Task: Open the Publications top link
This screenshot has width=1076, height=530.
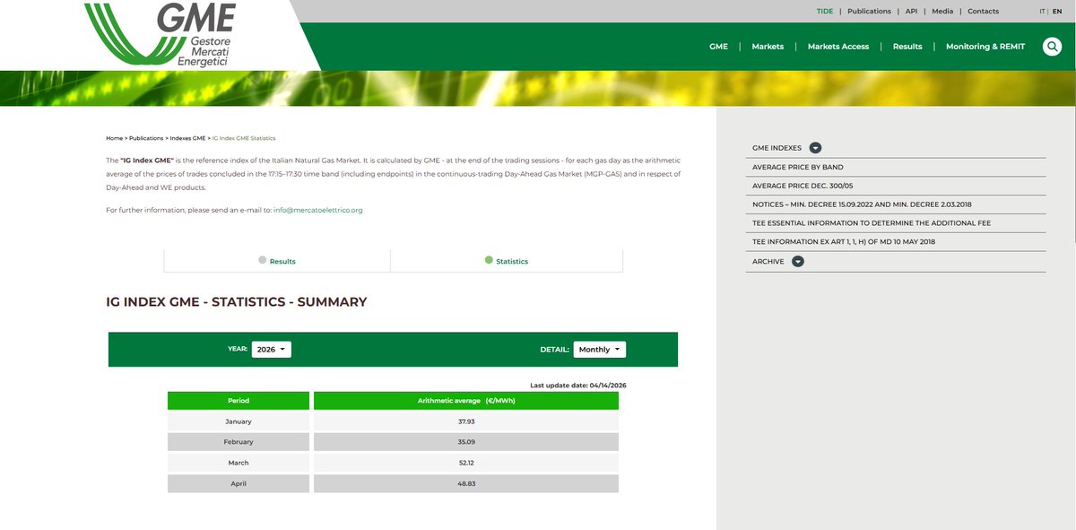Action: (x=869, y=12)
